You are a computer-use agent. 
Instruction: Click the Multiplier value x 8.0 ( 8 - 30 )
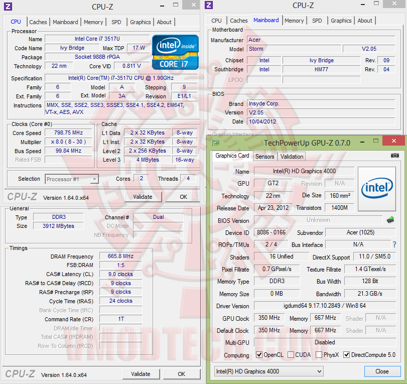(x=69, y=142)
